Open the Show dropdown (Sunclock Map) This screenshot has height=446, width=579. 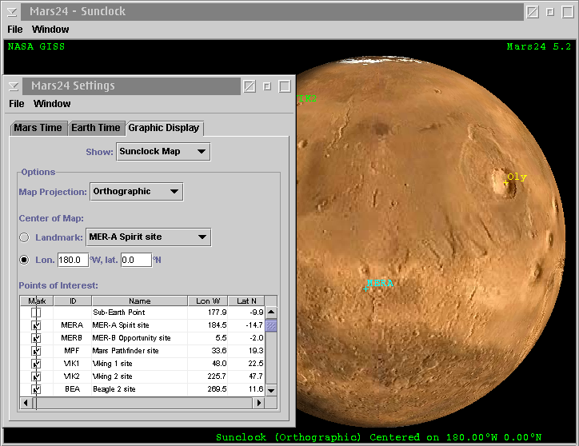point(163,152)
